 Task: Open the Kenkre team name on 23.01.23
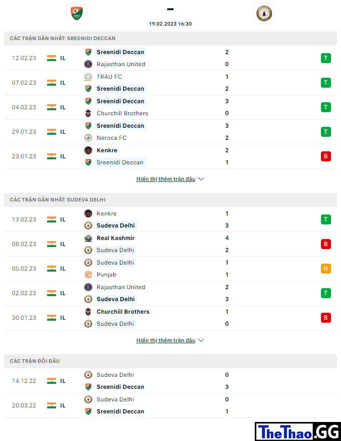pos(107,150)
